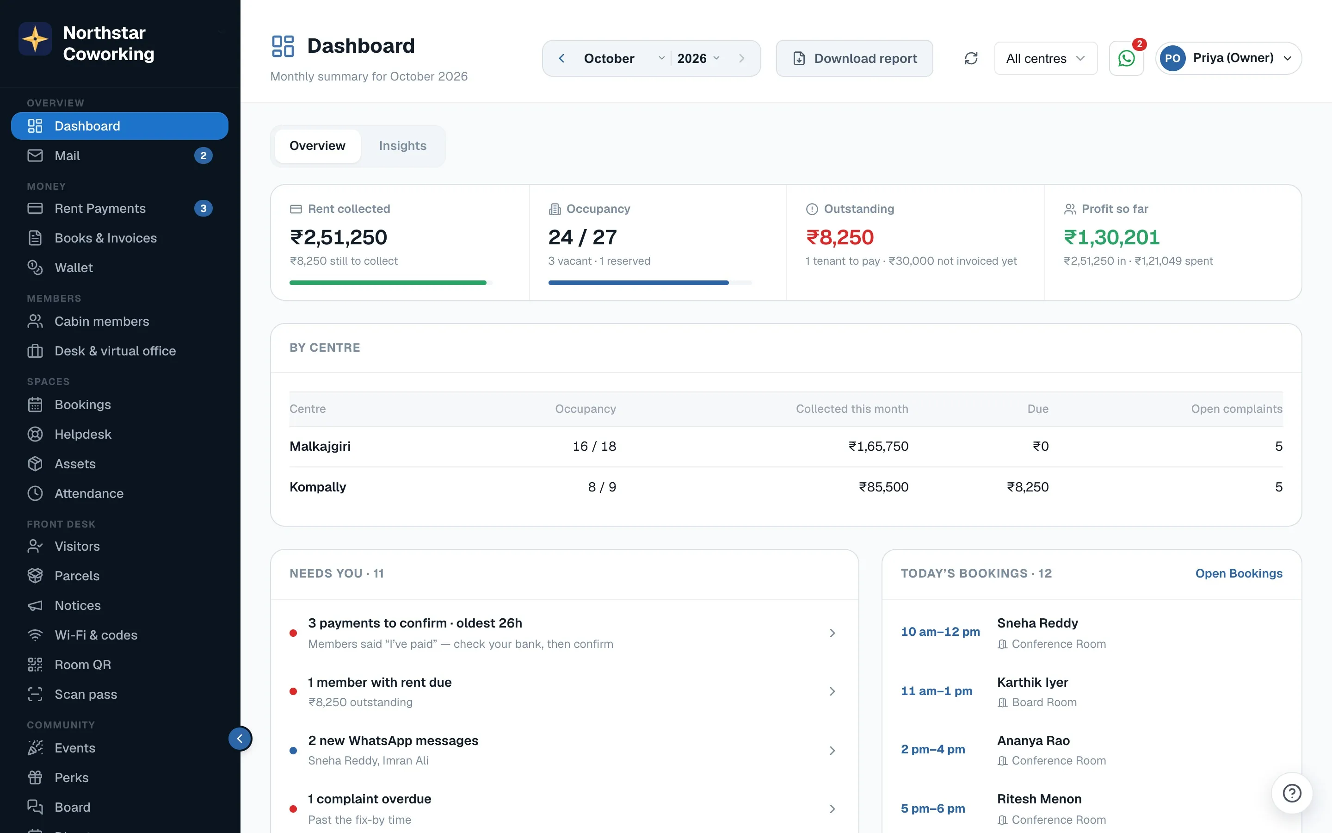1332x833 pixels.
Task: Click the Attendance clock icon
Action: [35, 494]
